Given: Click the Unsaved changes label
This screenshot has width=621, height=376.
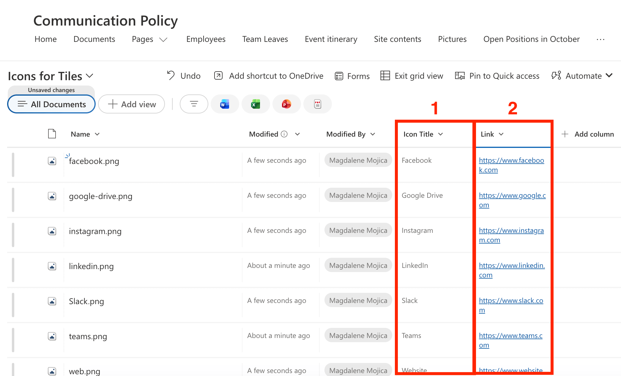Looking at the screenshot, I should pos(51,90).
